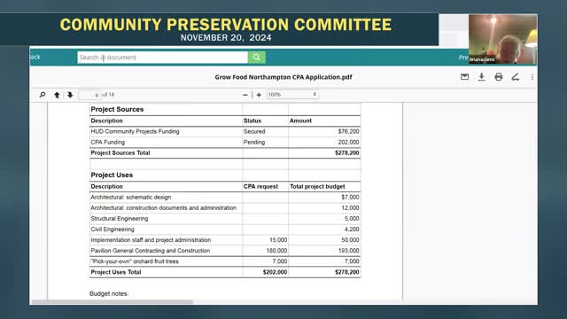Click the Amount column header

pyautogui.click(x=300, y=121)
